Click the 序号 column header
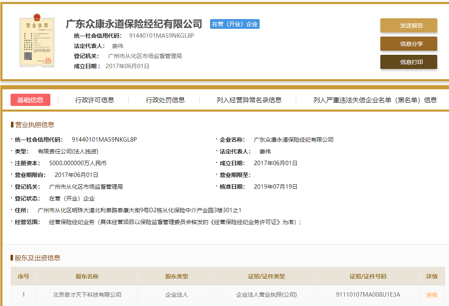 (24, 276)
